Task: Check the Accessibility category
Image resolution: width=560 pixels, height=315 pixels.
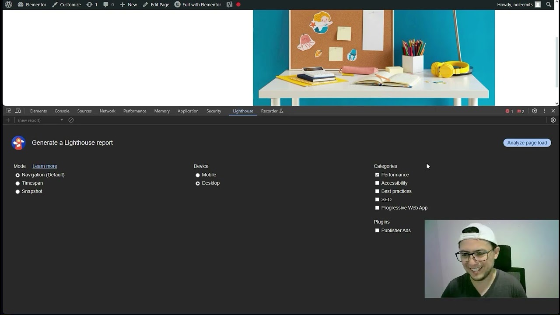Action: (x=377, y=183)
